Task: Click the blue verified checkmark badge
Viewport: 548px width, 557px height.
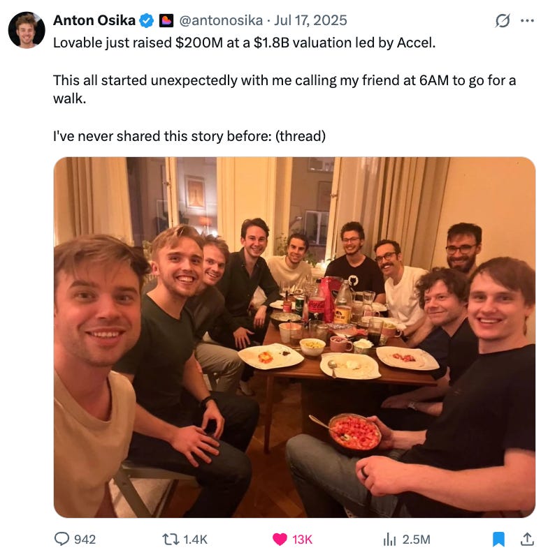Action: pyautogui.click(x=146, y=21)
